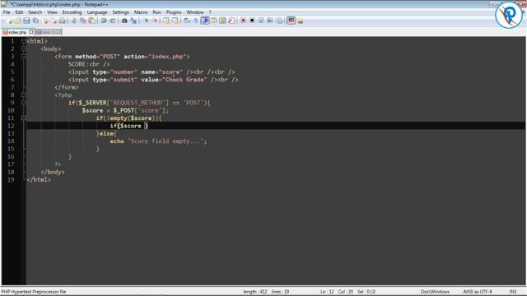527x296 pixels.
Task: Toggle the highlighted Indent Guide button
Action: coord(205,21)
